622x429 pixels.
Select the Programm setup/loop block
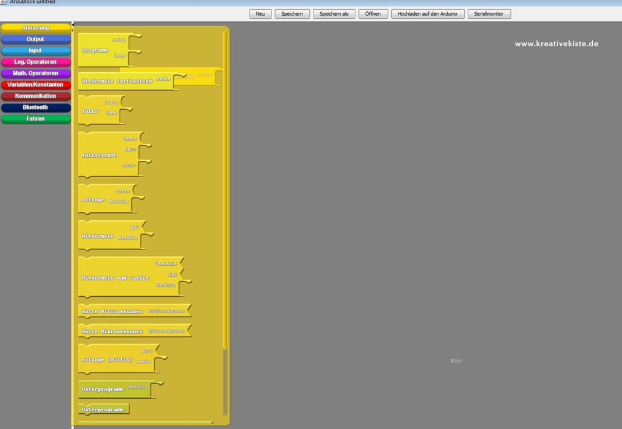95,50
